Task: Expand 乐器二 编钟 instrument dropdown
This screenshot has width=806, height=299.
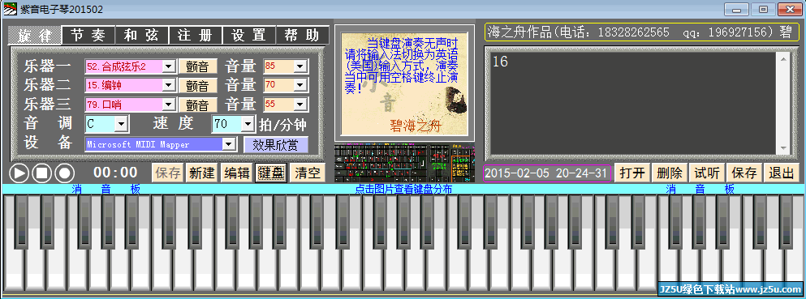Action: 169,85
